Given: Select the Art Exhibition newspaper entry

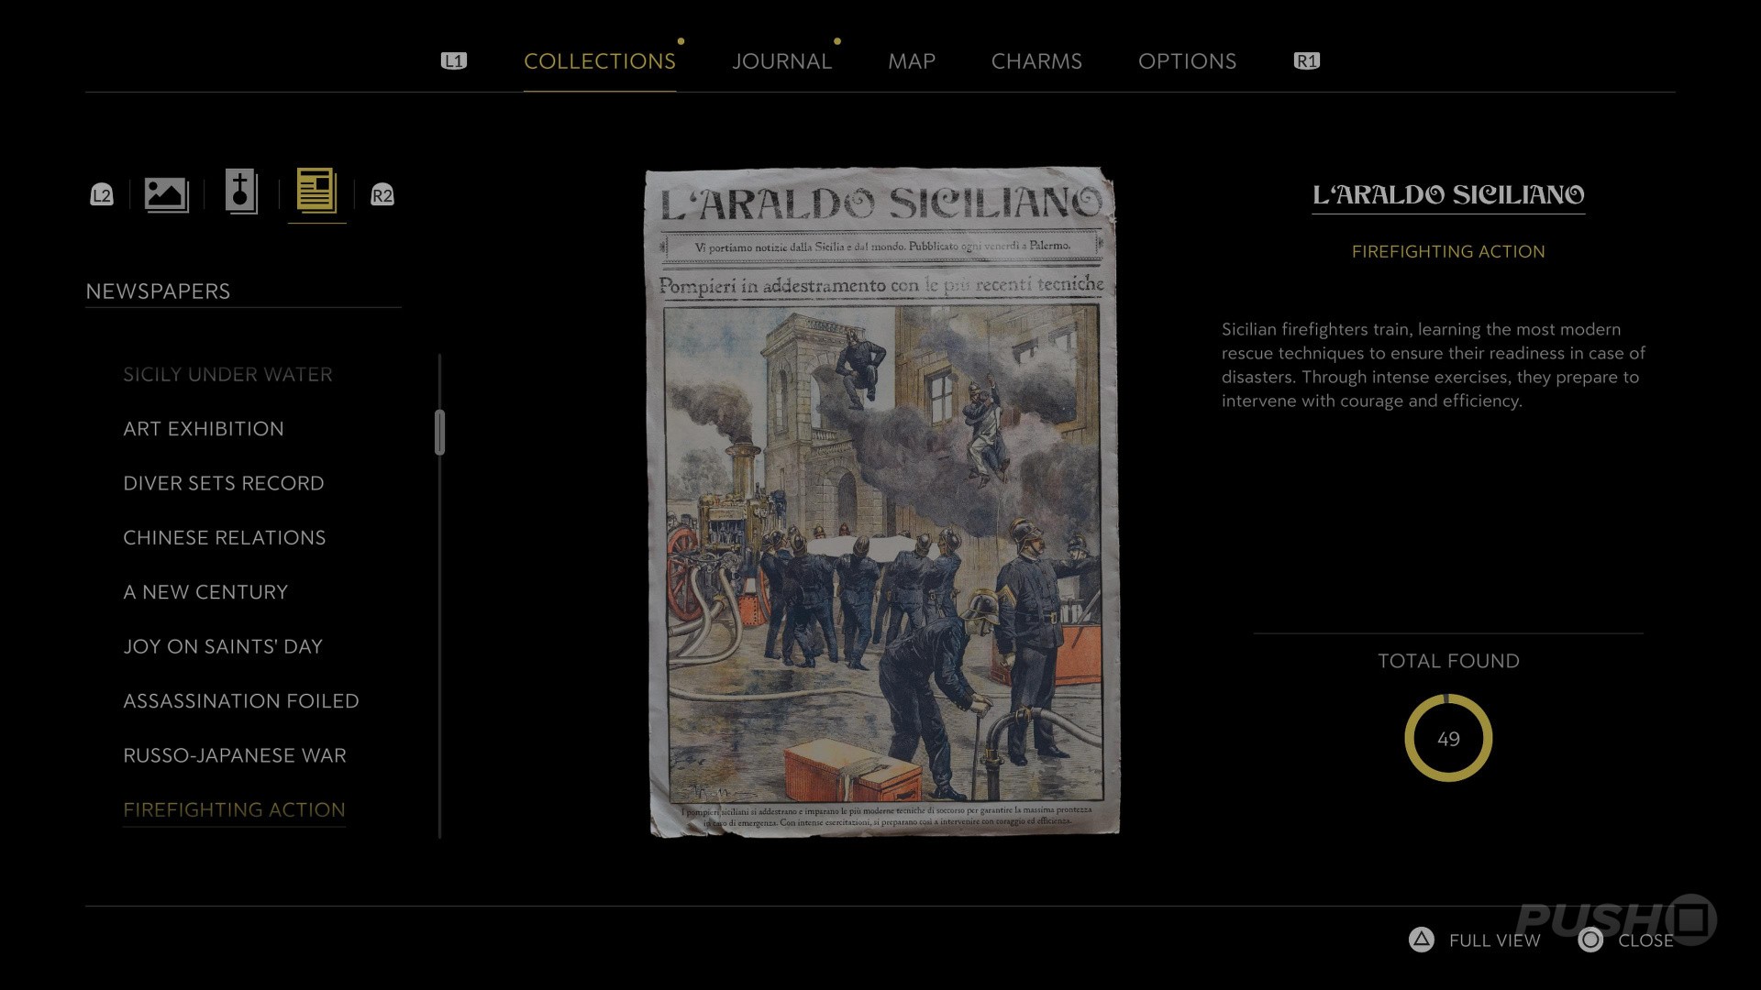Looking at the screenshot, I should coord(204,429).
